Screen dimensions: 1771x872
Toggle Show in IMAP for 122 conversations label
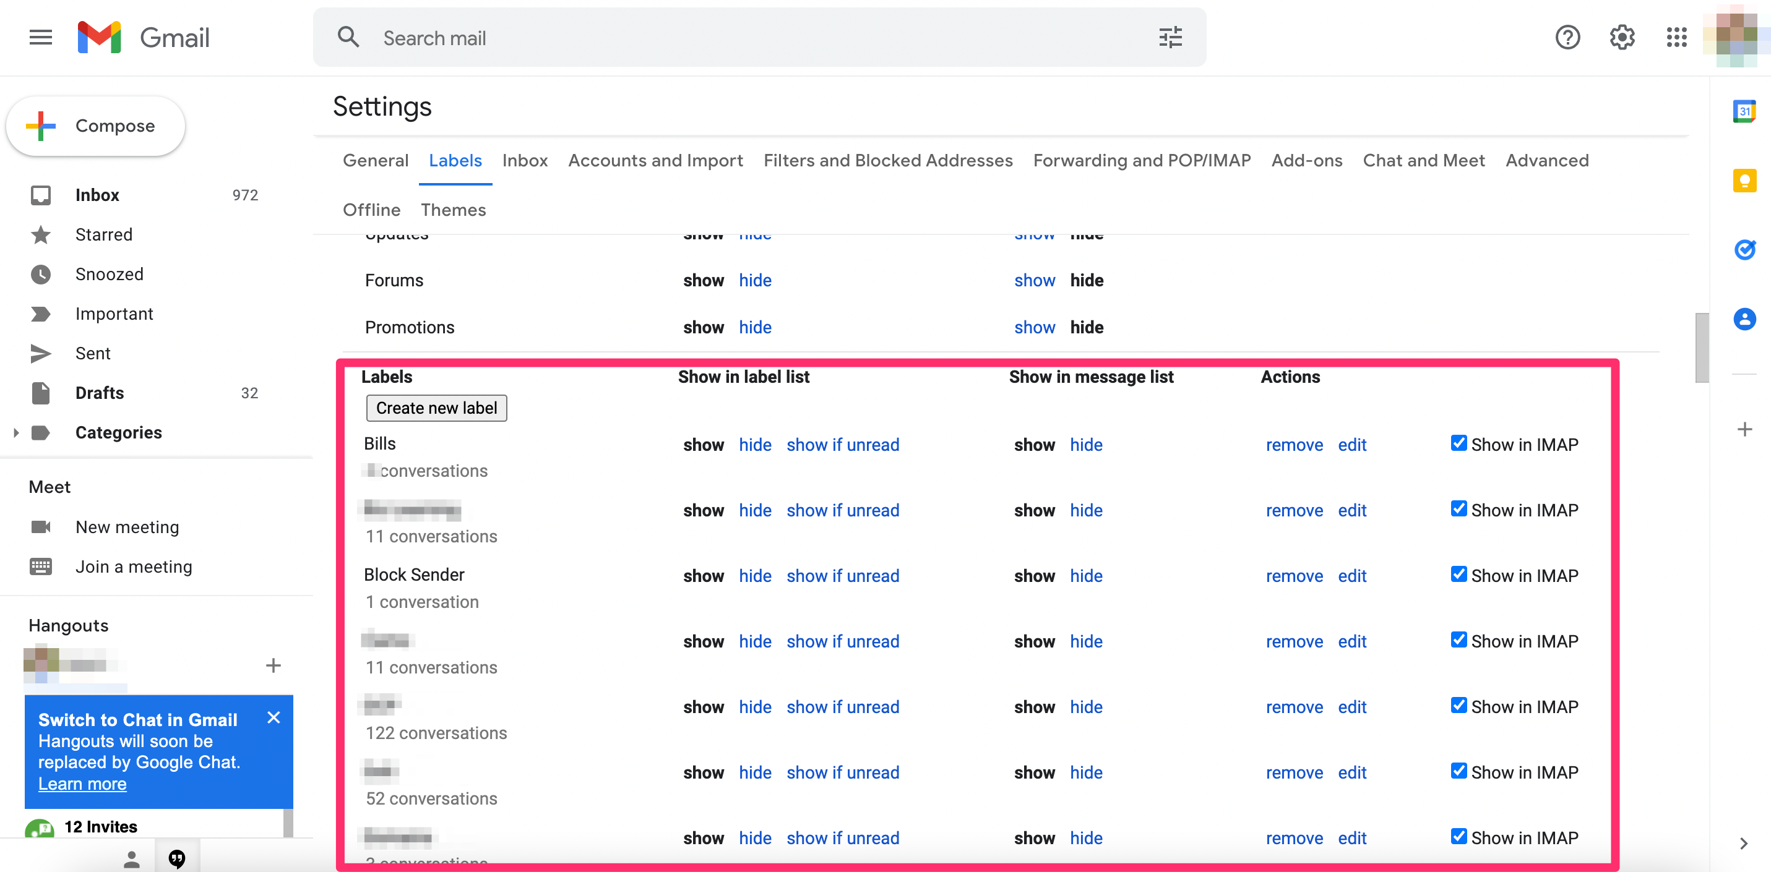pos(1458,706)
